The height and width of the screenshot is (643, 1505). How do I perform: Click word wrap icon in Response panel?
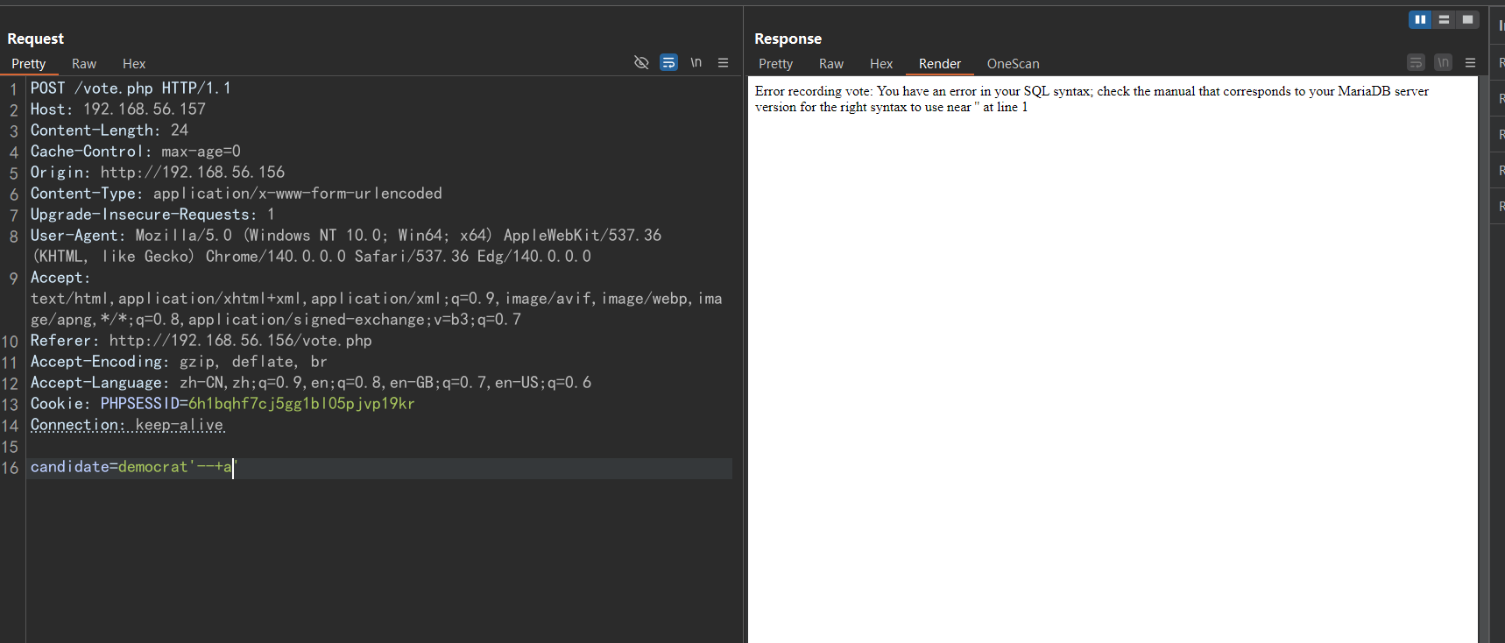tap(1416, 62)
